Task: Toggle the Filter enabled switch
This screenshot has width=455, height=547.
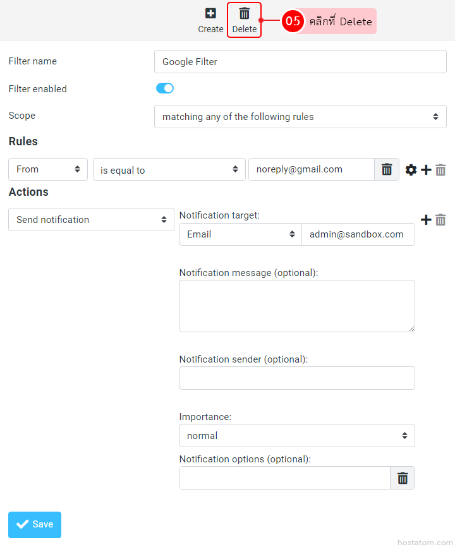Action: pyautogui.click(x=165, y=88)
